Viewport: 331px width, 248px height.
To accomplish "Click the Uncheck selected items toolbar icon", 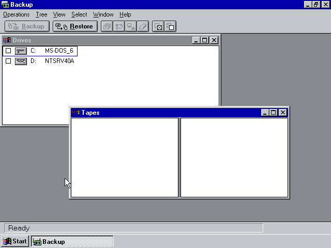I will 170,26.
